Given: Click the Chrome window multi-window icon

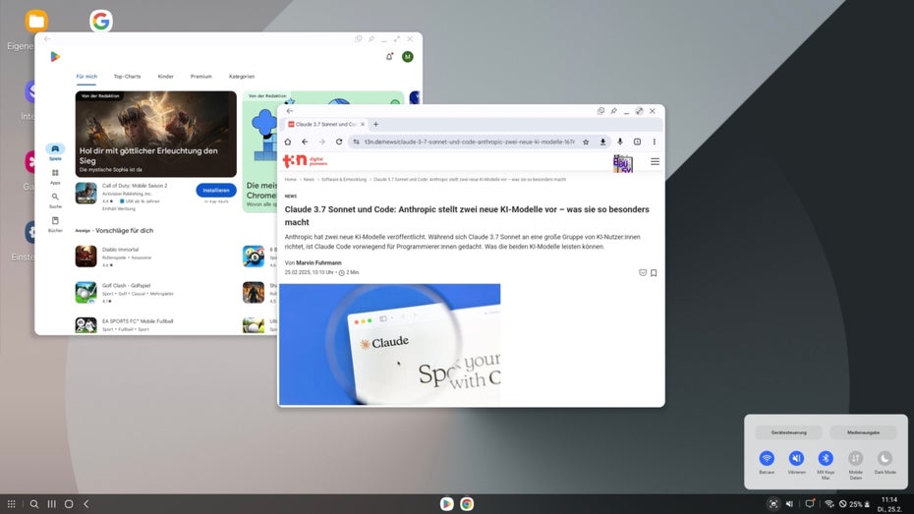Looking at the screenshot, I should coord(600,111).
